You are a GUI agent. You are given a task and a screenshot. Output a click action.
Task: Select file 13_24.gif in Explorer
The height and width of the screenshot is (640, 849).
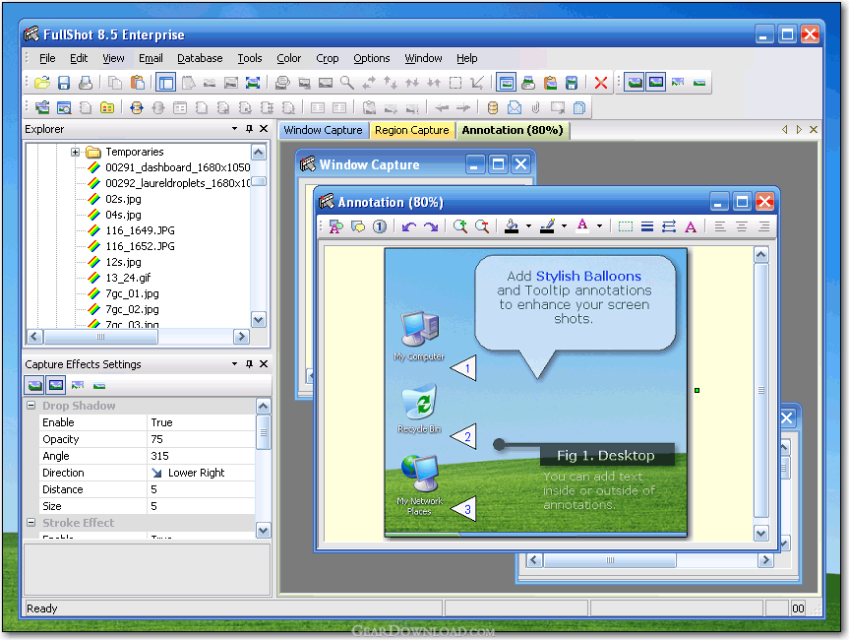tap(128, 278)
